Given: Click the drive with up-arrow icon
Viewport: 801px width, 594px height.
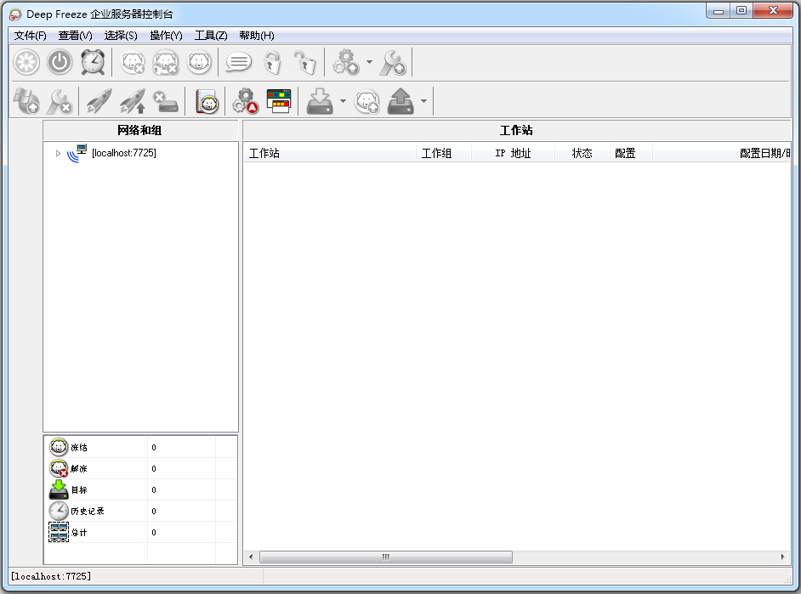Looking at the screenshot, I should click(400, 101).
